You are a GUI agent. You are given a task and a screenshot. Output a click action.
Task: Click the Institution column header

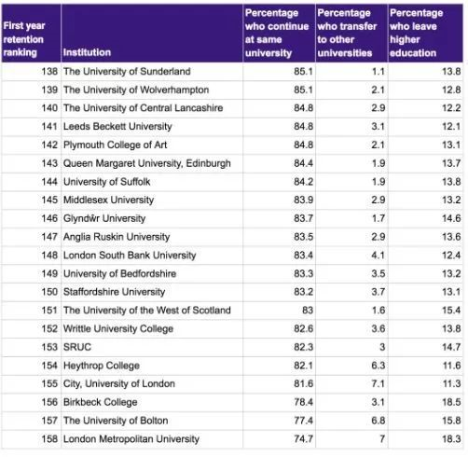[152, 34]
